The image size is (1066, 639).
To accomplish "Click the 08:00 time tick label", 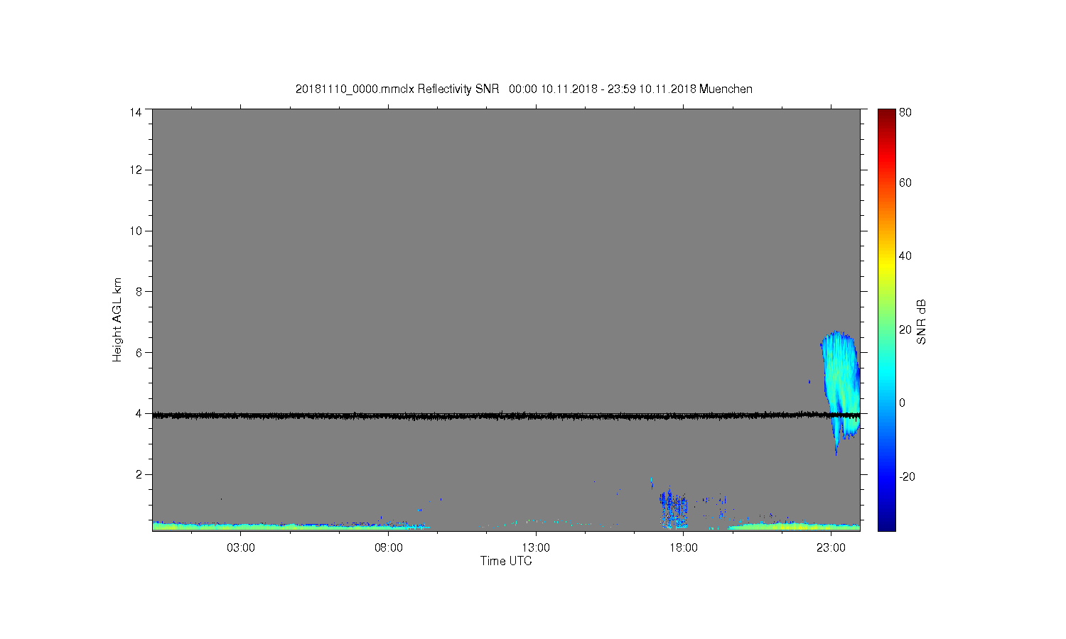I will point(389,548).
